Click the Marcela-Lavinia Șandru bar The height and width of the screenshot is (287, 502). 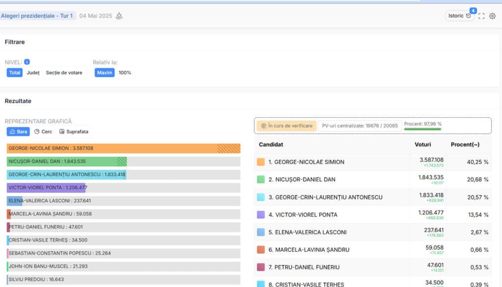coord(9,214)
